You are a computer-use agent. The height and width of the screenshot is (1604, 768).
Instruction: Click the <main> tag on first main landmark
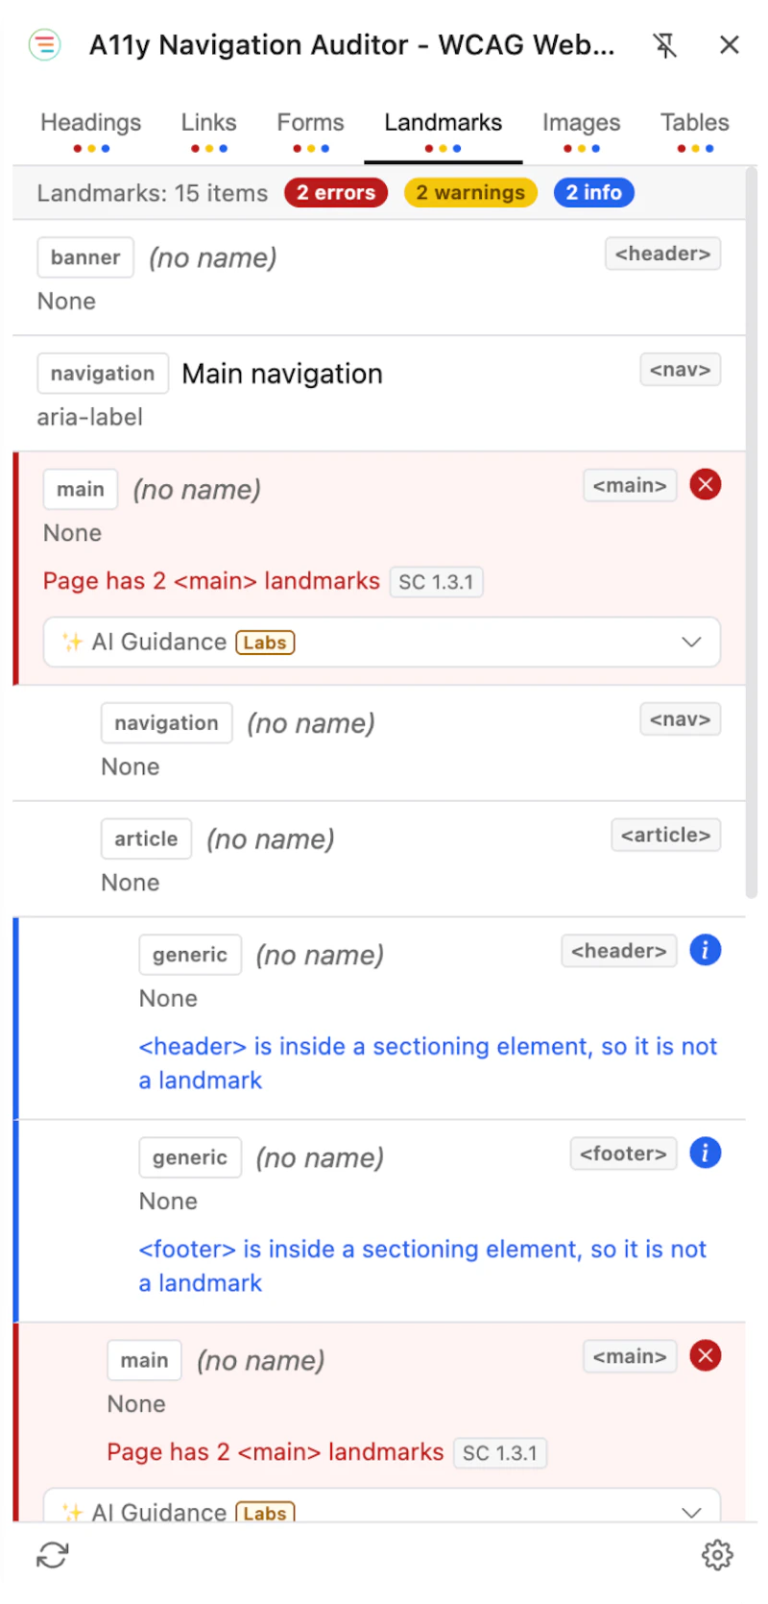coord(630,485)
